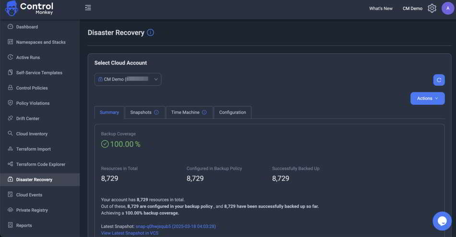The width and height of the screenshot is (456, 237).
Task: Open the chat support bubble
Action: pos(442,221)
